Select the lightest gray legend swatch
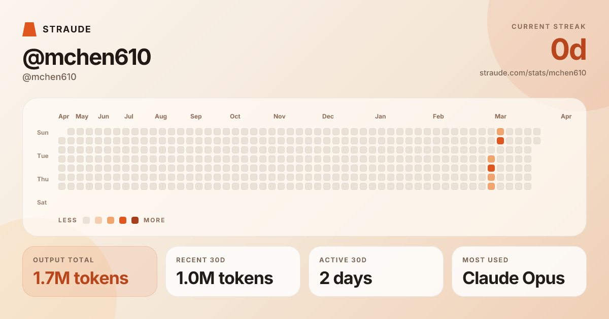 [x=86, y=220]
